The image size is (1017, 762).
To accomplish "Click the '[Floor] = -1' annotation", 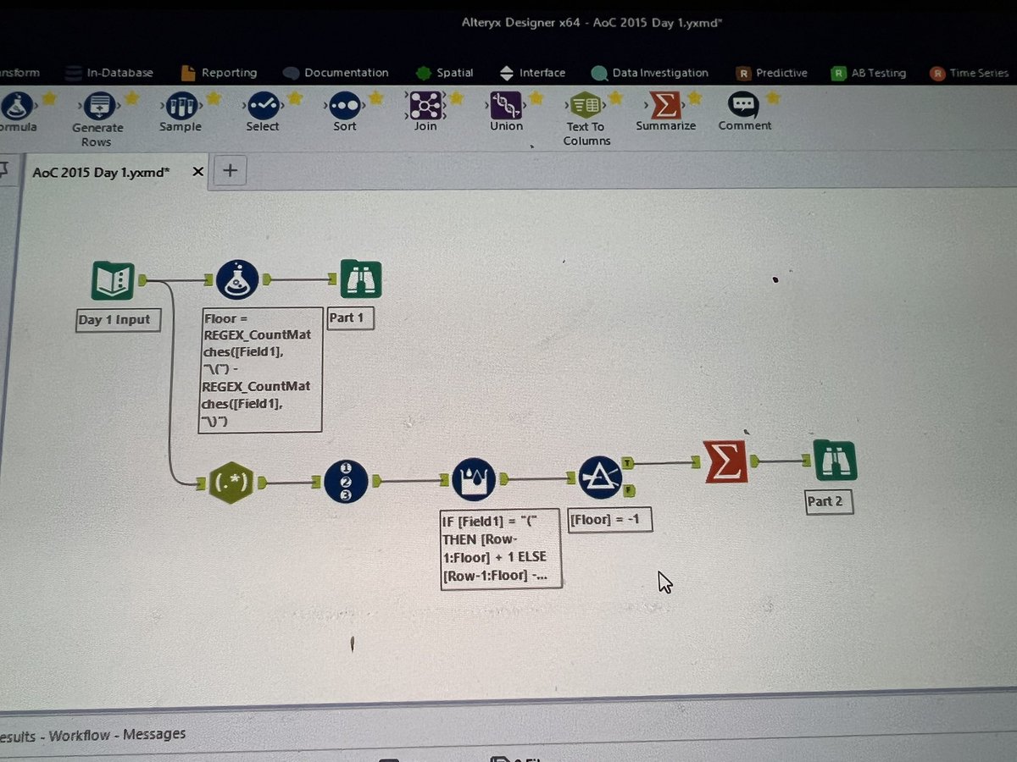I will pyautogui.click(x=609, y=519).
